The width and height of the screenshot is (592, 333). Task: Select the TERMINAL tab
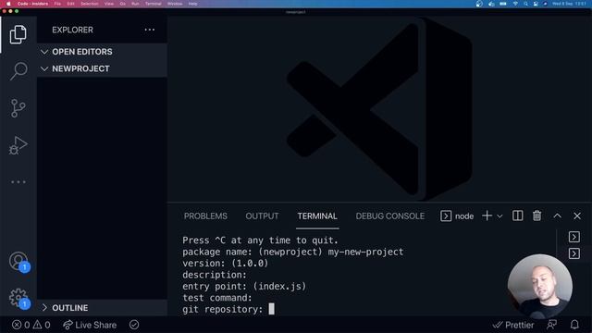(317, 216)
